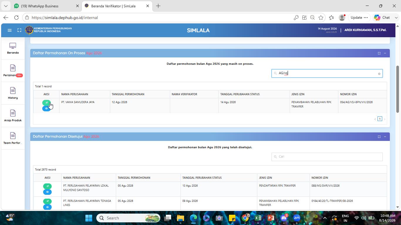
Task: Click the Cari search field under Disetujui
Action: pos(327,157)
